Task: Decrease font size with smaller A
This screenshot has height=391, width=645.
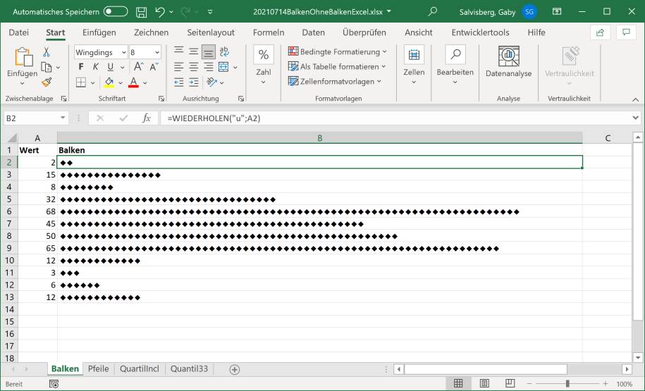Action: (x=154, y=67)
